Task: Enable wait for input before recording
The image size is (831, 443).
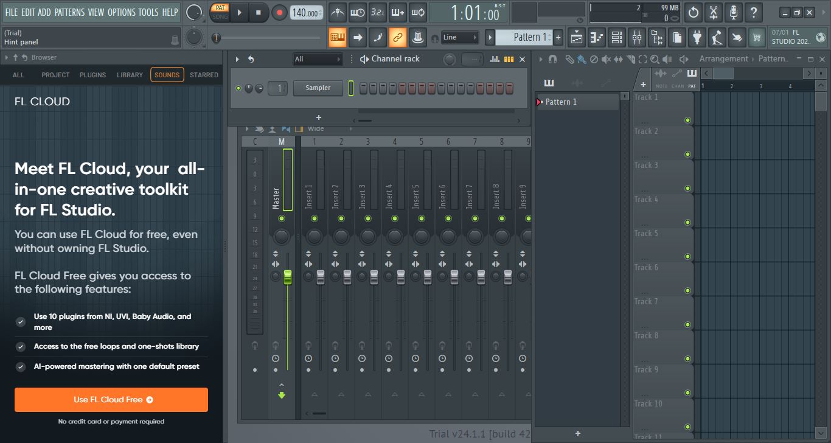Action: 358,12
